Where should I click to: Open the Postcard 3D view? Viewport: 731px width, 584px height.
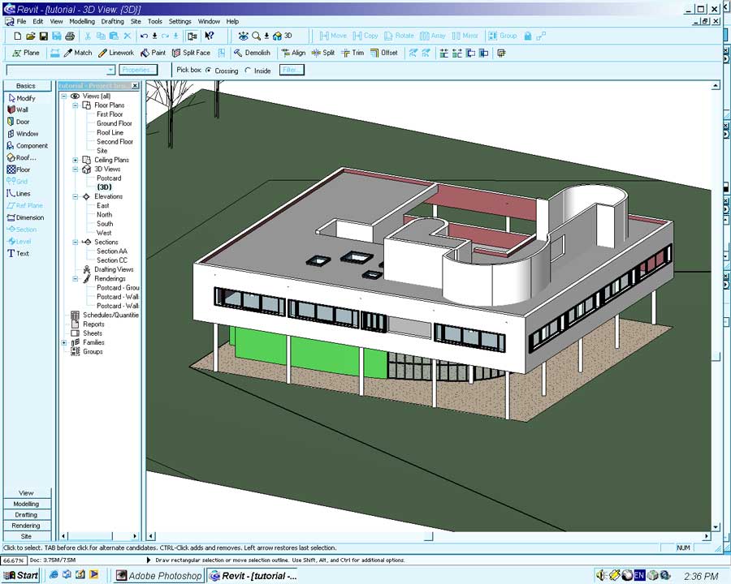pyautogui.click(x=109, y=178)
